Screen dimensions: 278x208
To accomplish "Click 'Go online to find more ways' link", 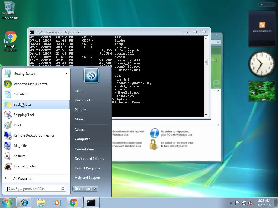I will pyautogui.click(x=177, y=144).
